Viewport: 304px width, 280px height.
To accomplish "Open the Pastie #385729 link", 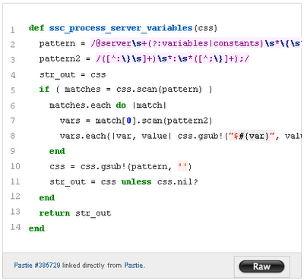I will pyautogui.click(x=37, y=266).
